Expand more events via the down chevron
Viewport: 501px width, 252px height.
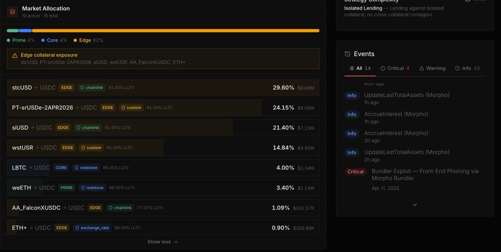[x=415, y=204]
